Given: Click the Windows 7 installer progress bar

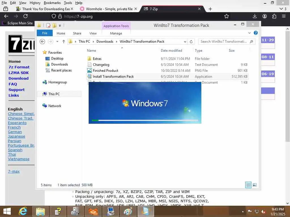Looking at the screenshot, I should click(145, 120).
